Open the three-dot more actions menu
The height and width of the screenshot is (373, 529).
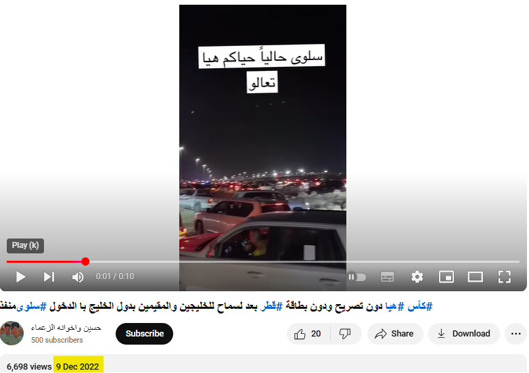(515, 334)
